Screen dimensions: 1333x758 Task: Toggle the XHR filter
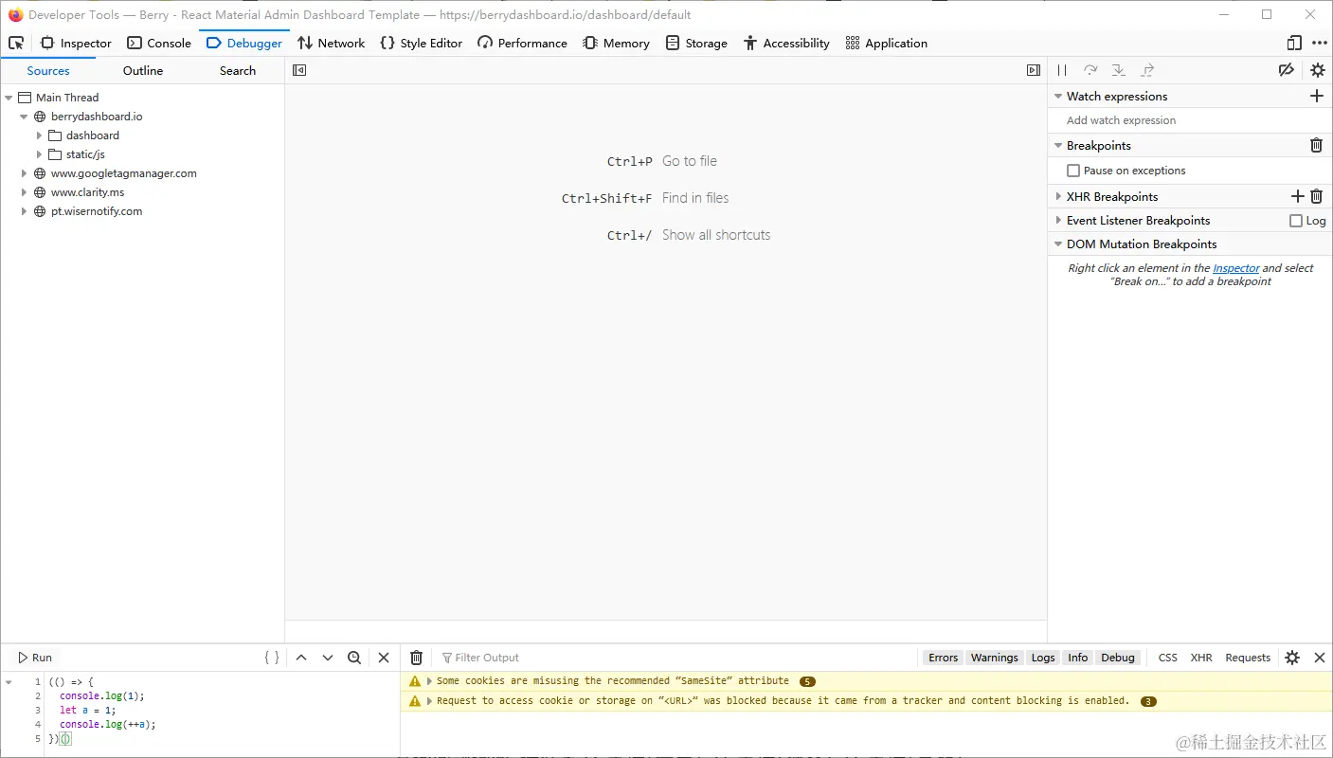pos(1201,658)
